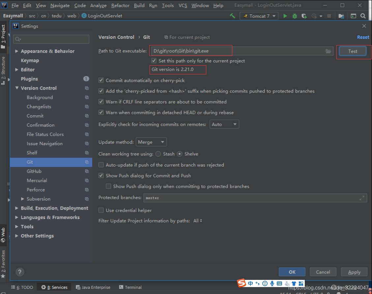Click the project-level icon beside Commit
372x294 pixels.
(87, 116)
